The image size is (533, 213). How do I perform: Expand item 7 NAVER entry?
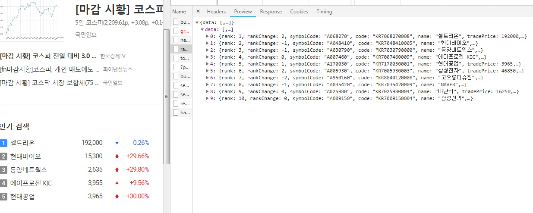click(208, 85)
